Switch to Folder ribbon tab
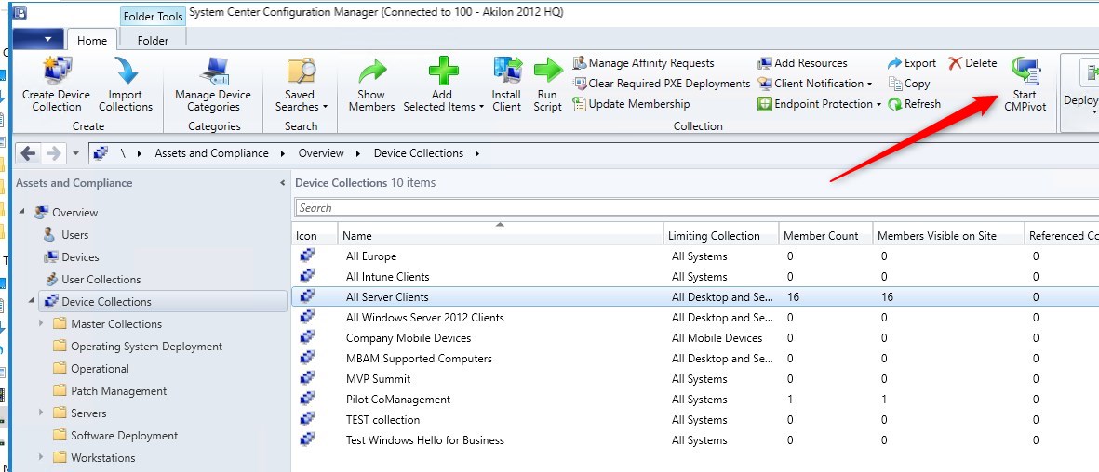 pos(153,41)
